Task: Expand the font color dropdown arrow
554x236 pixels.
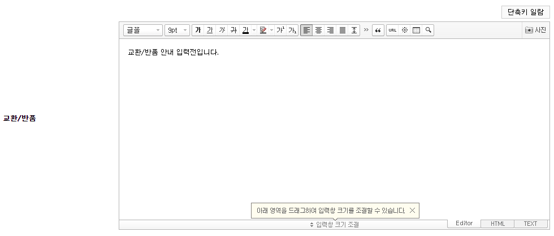Action: (254, 30)
